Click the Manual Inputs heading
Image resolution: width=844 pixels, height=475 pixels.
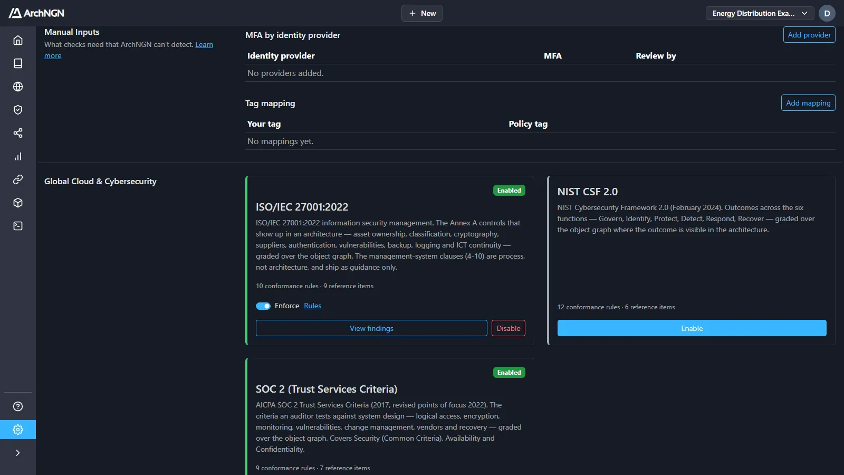click(x=72, y=32)
